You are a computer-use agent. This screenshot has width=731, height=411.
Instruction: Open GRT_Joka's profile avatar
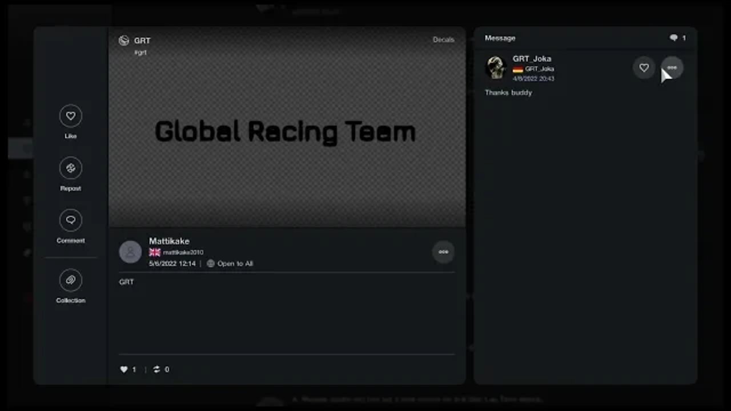click(x=496, y=67)
